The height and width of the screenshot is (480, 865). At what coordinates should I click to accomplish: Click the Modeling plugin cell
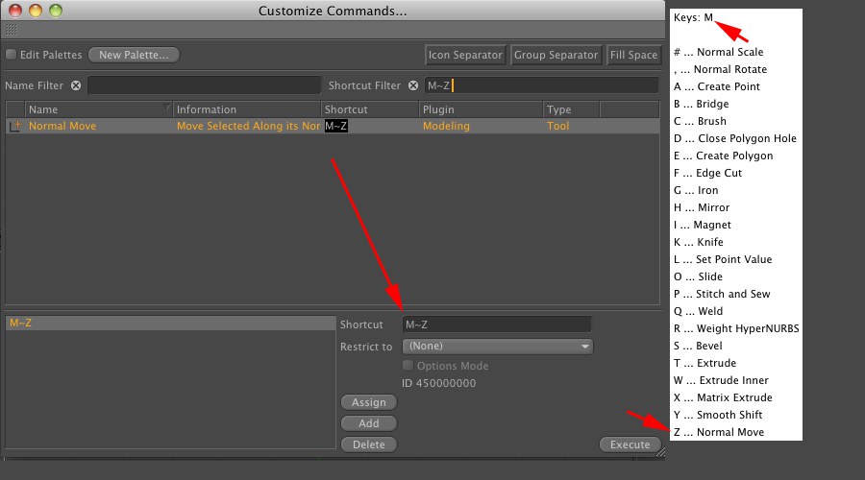(446, 126)
